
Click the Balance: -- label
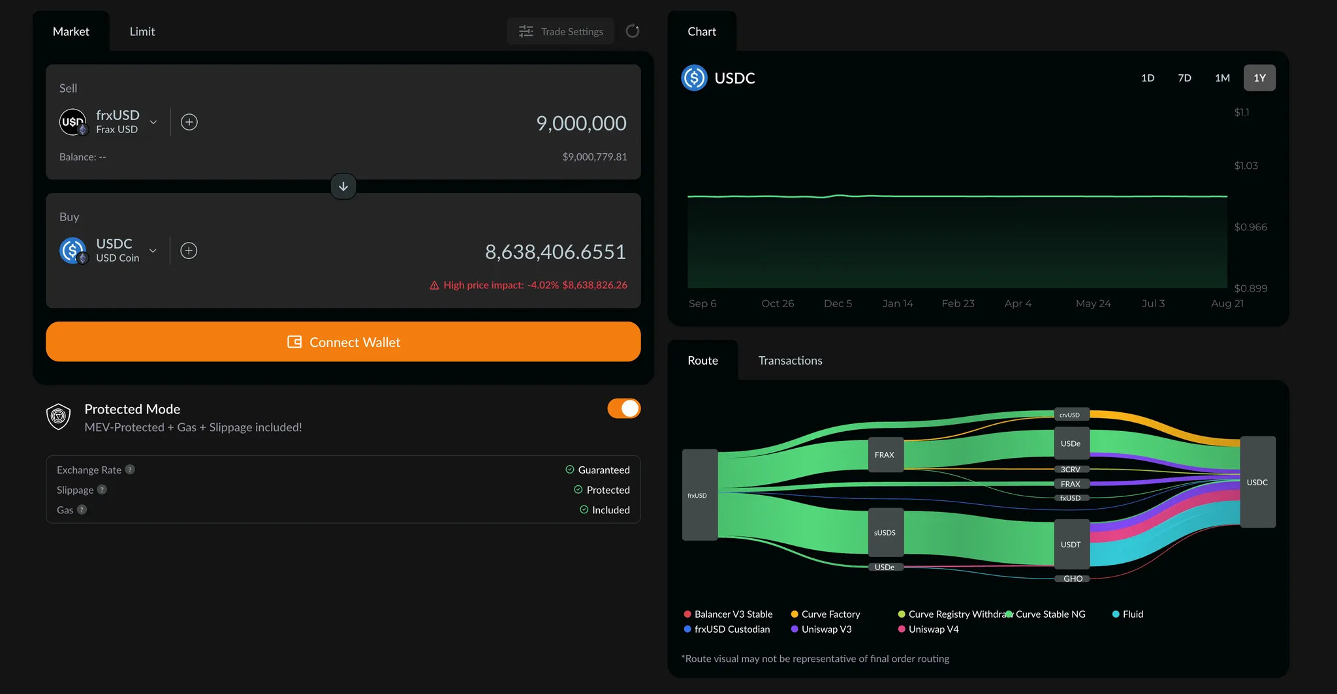coord(83,157)
